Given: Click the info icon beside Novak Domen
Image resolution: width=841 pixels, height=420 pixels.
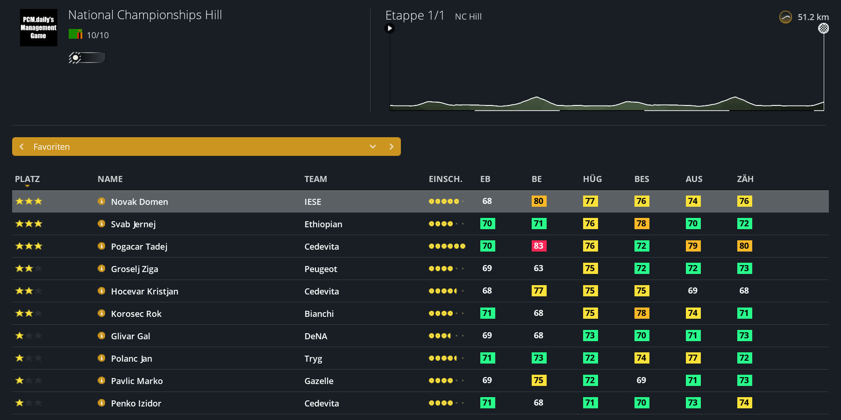Looking at the screenshot, I should coord(101,201).
